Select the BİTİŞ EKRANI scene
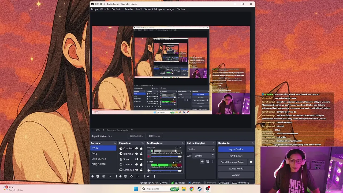Image resolution: width=343 pixels, height=193 pixels. [x=103, y=164]
